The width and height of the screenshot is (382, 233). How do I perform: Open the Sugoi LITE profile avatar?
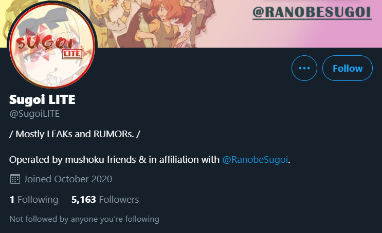(52, 45)
